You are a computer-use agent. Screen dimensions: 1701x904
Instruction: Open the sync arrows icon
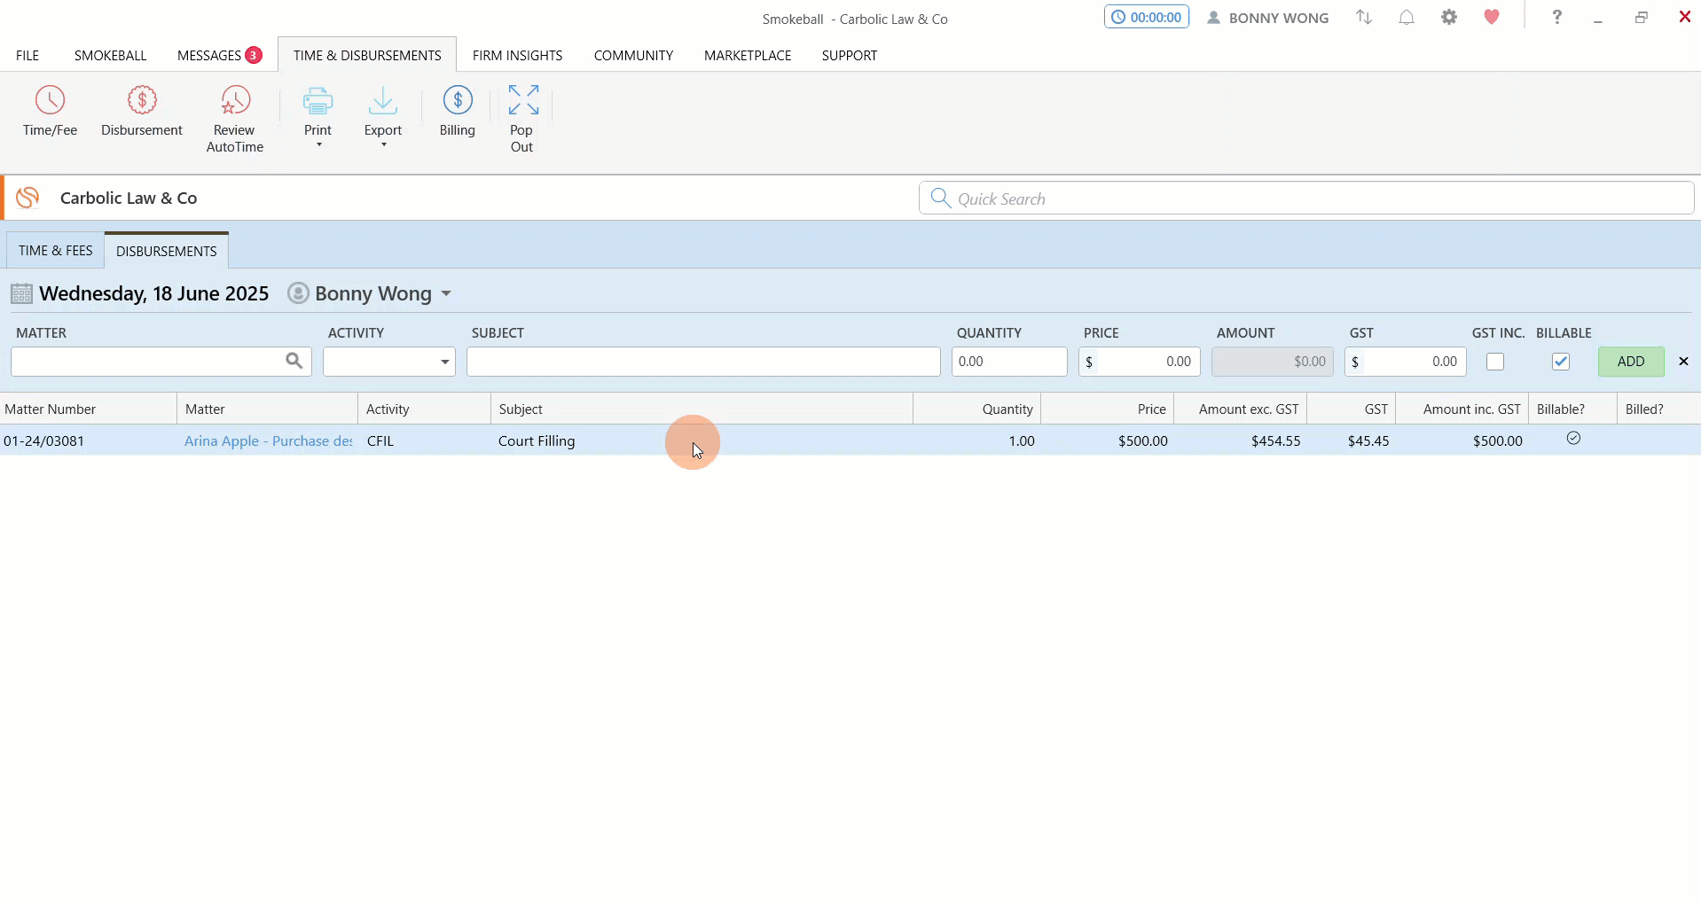(x=1364, y=17)
